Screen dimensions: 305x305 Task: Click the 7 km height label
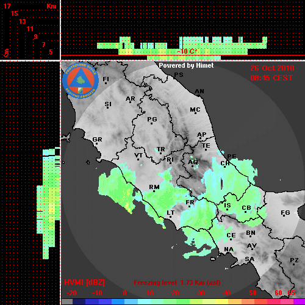[43, 45]
